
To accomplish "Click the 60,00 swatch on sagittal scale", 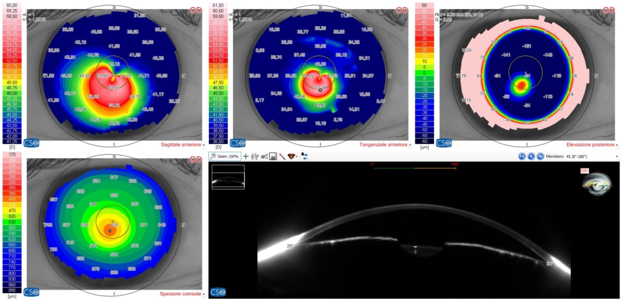I will coord(11,5).
